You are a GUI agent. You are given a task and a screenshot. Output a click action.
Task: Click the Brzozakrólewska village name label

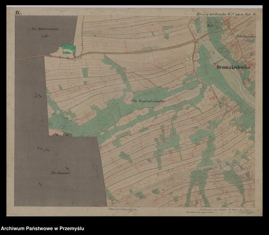click(x=234, y=67)
